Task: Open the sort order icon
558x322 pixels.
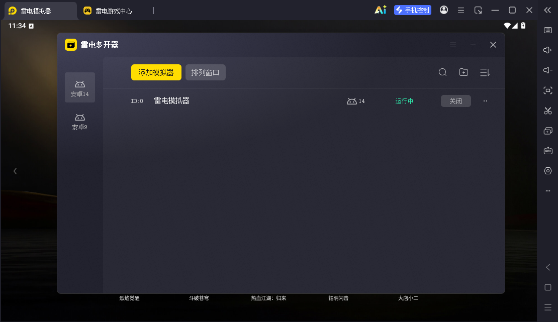Action: point(485,72)
